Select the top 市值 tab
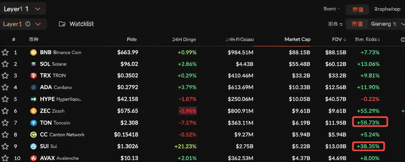405x162 pixels. click(x=358, y=9)
